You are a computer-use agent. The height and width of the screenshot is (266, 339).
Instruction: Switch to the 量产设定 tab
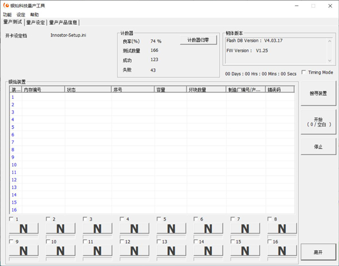(x=36, y=23)
